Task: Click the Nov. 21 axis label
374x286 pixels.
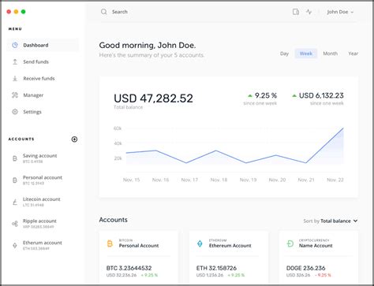Action: click(x=306, y=180)
